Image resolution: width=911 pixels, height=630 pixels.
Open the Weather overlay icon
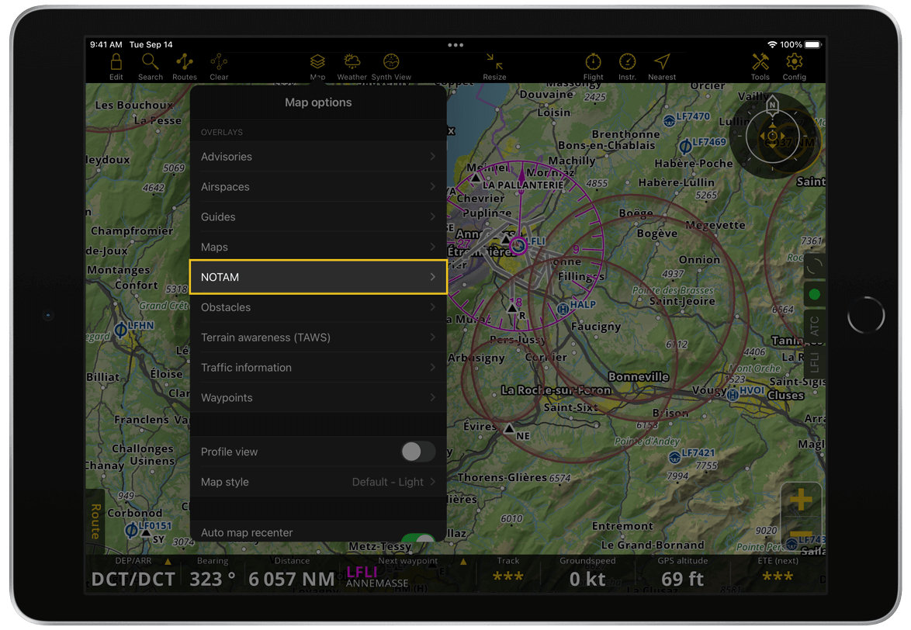click(x=352, y=66)
